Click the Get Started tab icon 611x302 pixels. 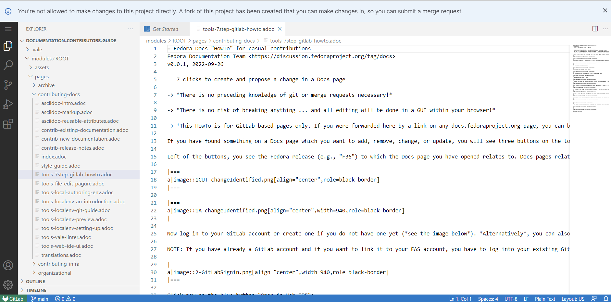pyautogui.click(x=147, y=29)
